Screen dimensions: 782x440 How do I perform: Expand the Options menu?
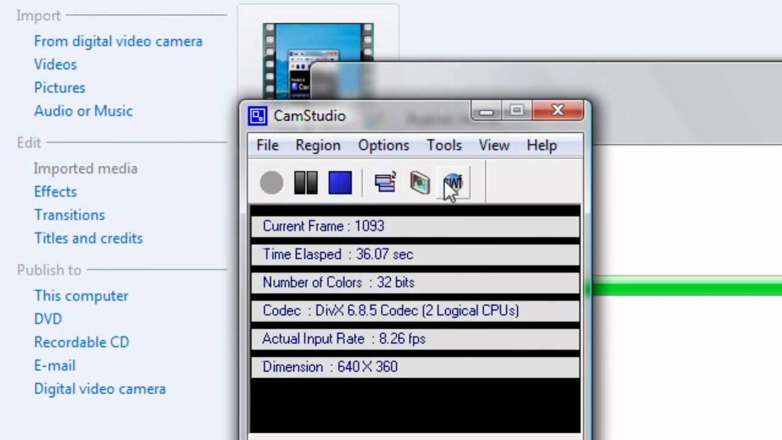coord(383,145)
